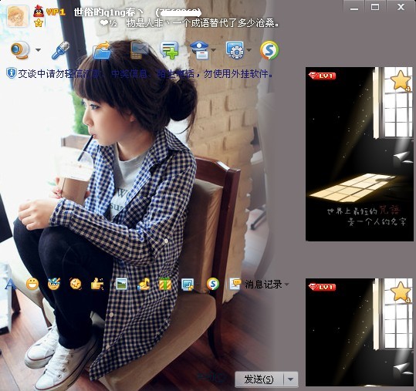Send an SMS using the phone-and-envelope icon

tap(139, 50)
